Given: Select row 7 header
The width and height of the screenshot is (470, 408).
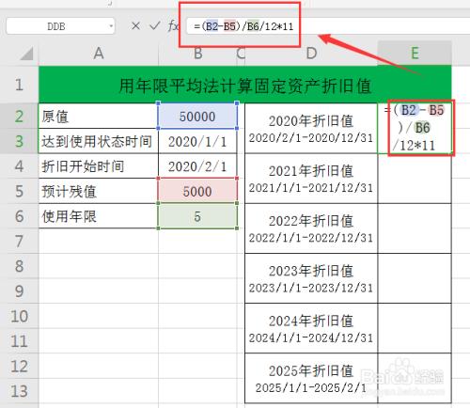Looking at the screenshot, I should point(19,242).
